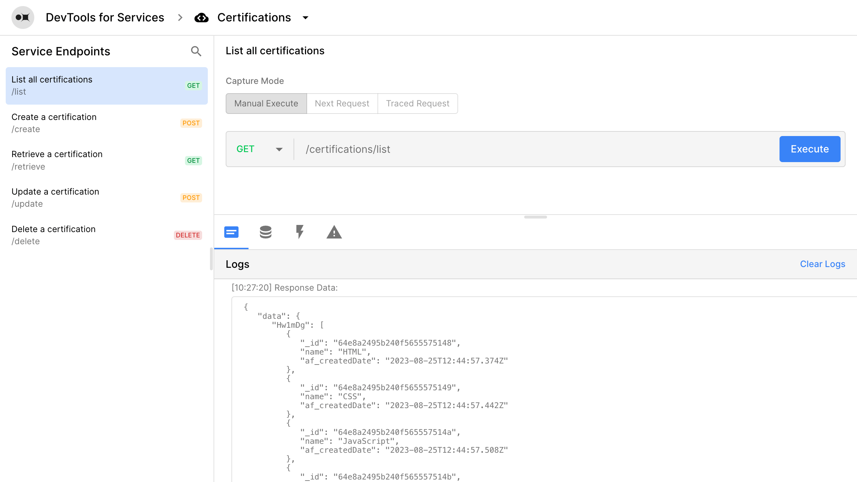
Task: Click the Certifications breadcrumb title
Action: point(254,17)
